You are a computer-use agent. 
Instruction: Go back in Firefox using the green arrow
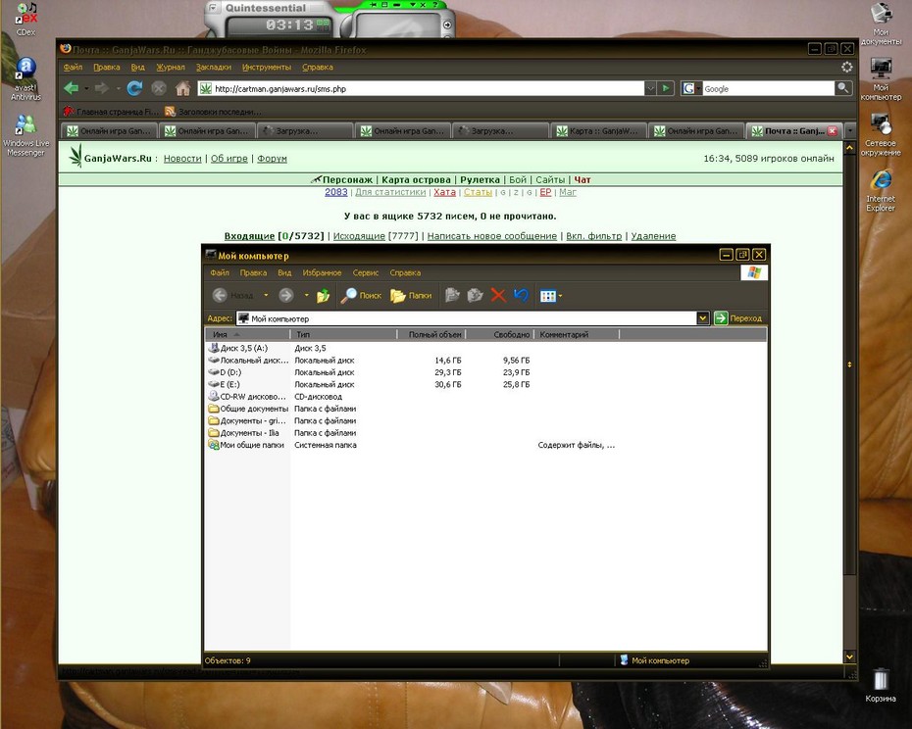[x=71, y=88]
